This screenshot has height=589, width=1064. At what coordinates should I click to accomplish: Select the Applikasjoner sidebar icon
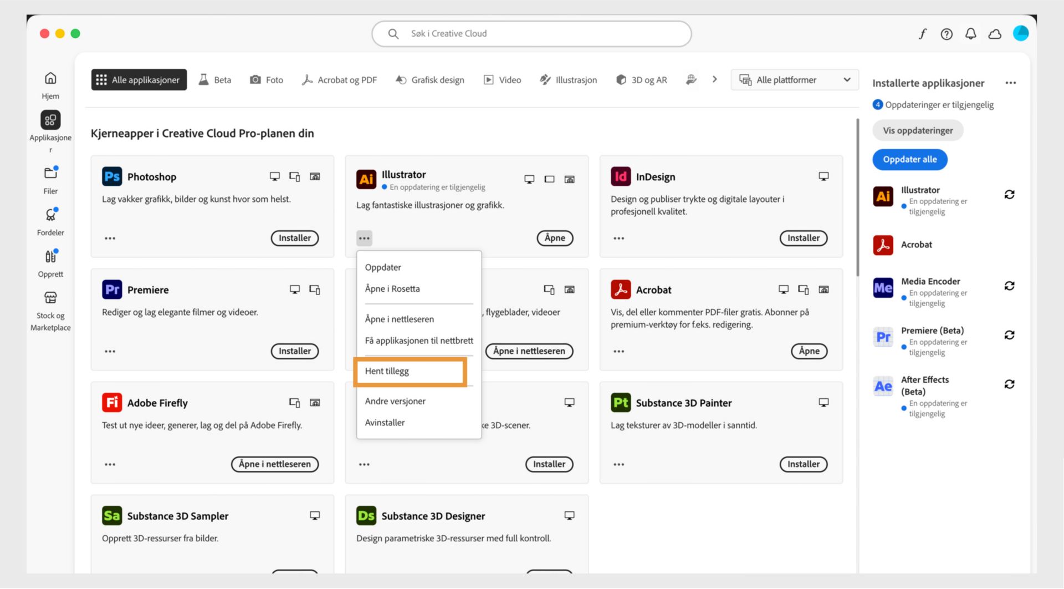[50, 120]
